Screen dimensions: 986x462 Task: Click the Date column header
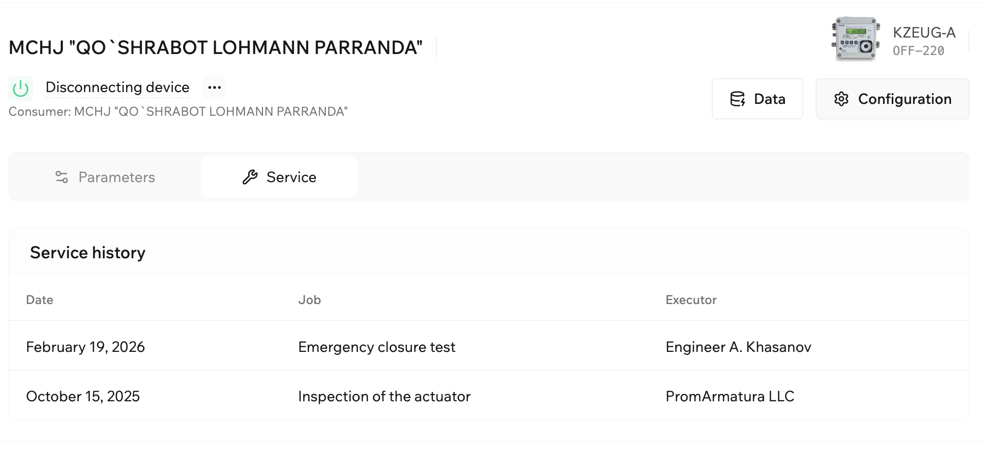coord(40,300)
